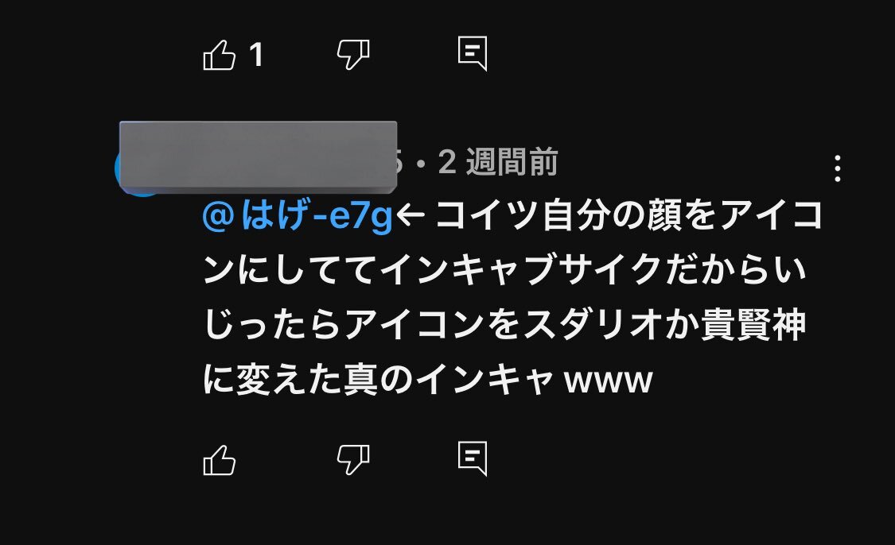Viewport: 895px width, 545px height.
Task: Click the grey redacted commenter name
Action: (x=258, y=157)
